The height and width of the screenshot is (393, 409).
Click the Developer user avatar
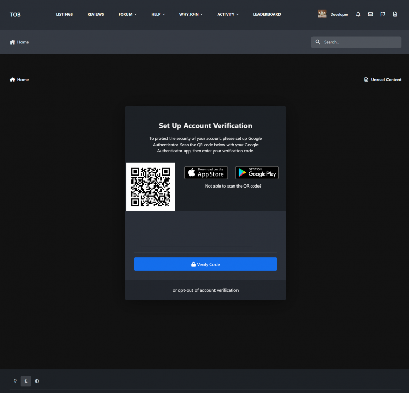coord(322,14)
